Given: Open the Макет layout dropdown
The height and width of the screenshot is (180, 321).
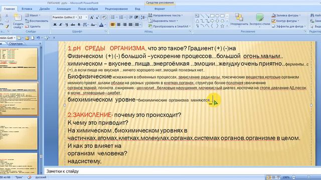Looking at the screenshot, I should [x=33, y=15].
